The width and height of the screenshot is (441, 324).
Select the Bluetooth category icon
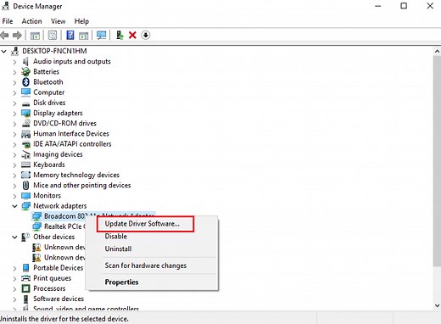(25, 82)
